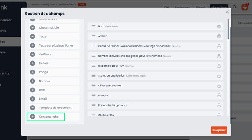Open notifications icon with red badge

coord(245,7)
